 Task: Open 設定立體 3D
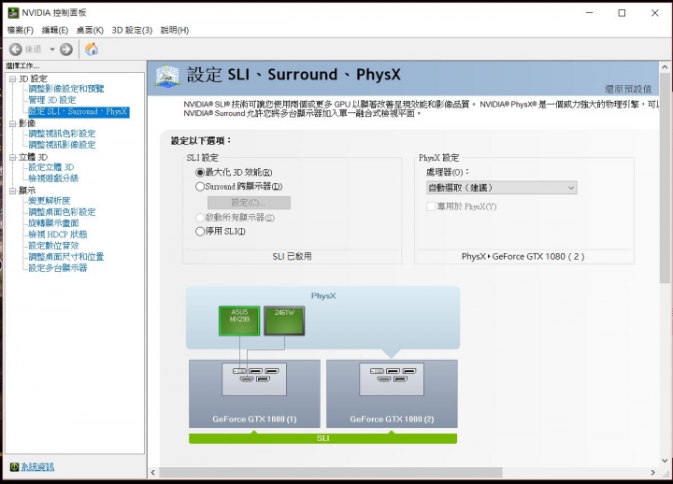click(51, 167)
